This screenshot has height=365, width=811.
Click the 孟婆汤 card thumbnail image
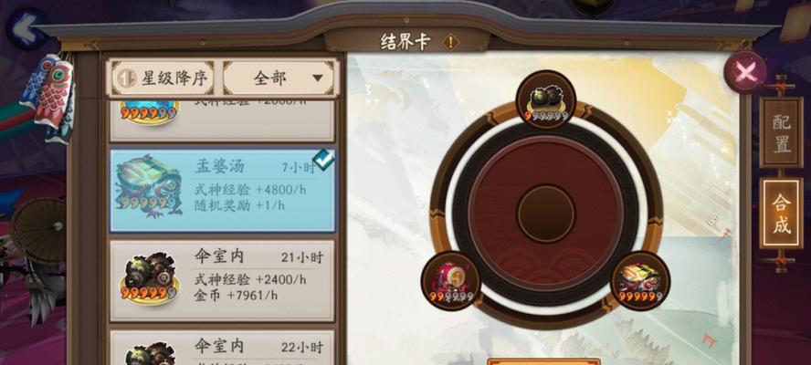pos(149,186)
